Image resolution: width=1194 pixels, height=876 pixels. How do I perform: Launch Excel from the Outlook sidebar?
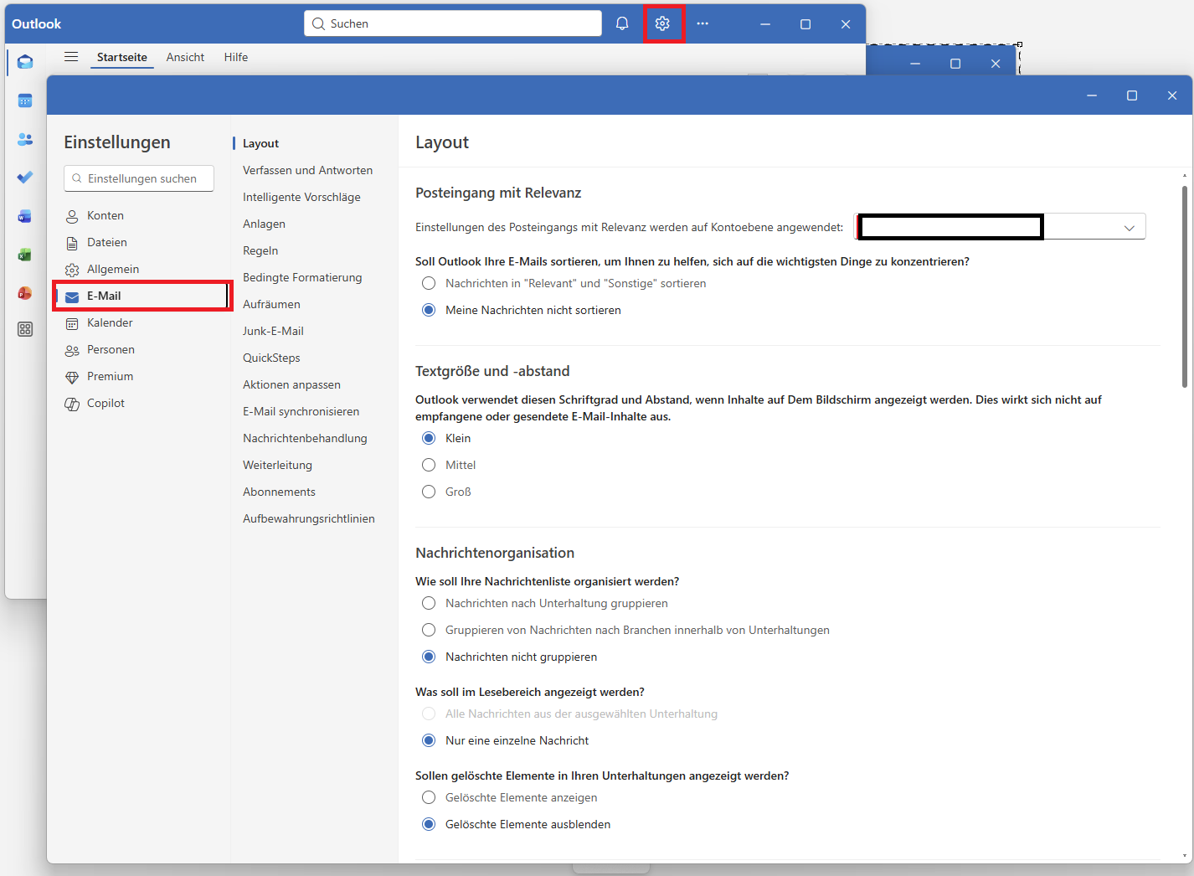point(25,255)
